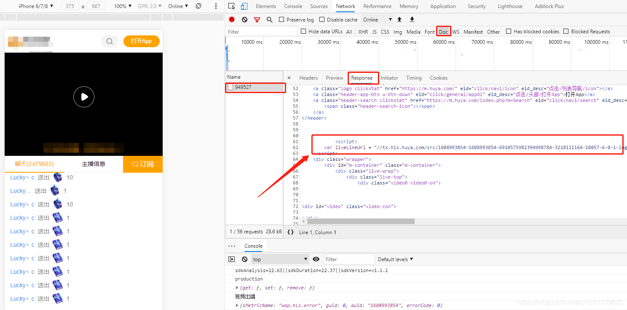Open the console drawer three-dot menu
This screenshot has width=627, height=310.
[x=232, y=246]
